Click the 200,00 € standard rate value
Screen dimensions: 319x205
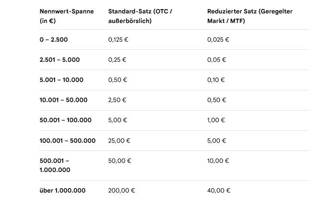122,191
